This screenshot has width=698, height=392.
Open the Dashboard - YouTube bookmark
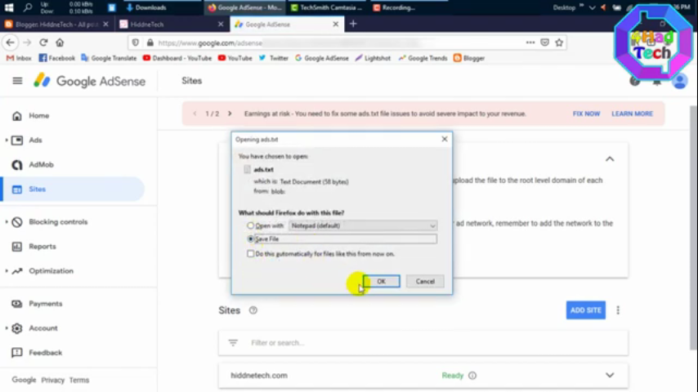point(177,58)
